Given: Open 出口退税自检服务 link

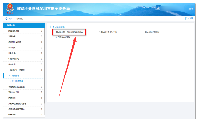Looking at the screenshot, I should [x=63, y=37].
